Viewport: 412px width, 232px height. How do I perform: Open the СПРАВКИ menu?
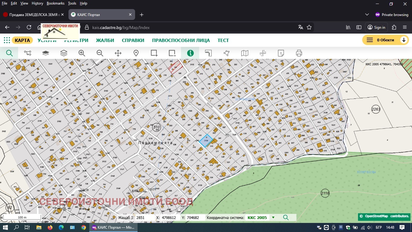(x=133, y=40)
